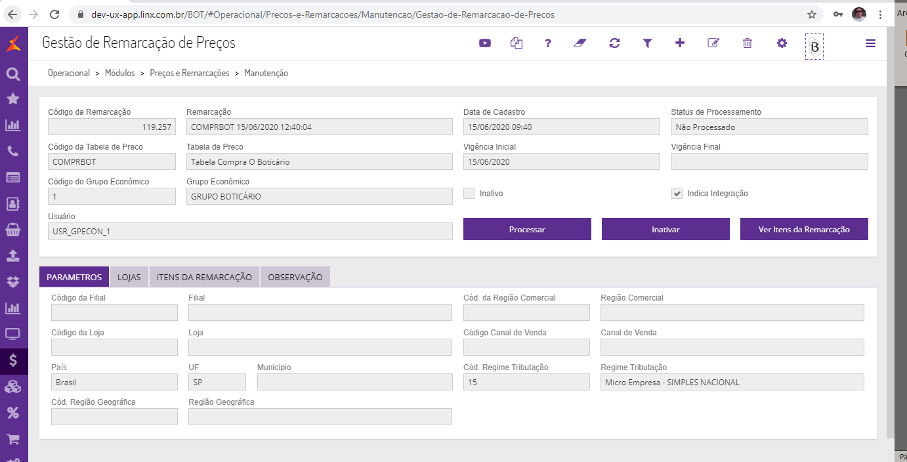This screenshot has width=907, height=462.
Task: Click the Usuário field
Action: click(x=250, y=231)
